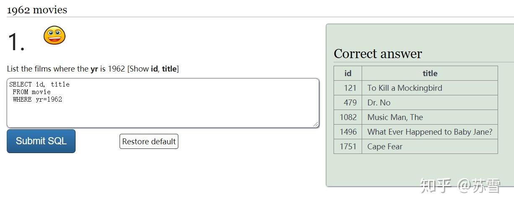The width and height of the screenshot is (514, 207).
Task: Click the question number 1
Action: point(16,42)
